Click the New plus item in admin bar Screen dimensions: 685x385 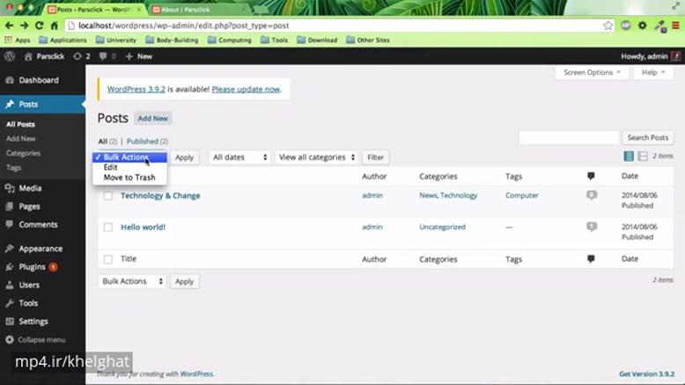click(x=139, y=56)
